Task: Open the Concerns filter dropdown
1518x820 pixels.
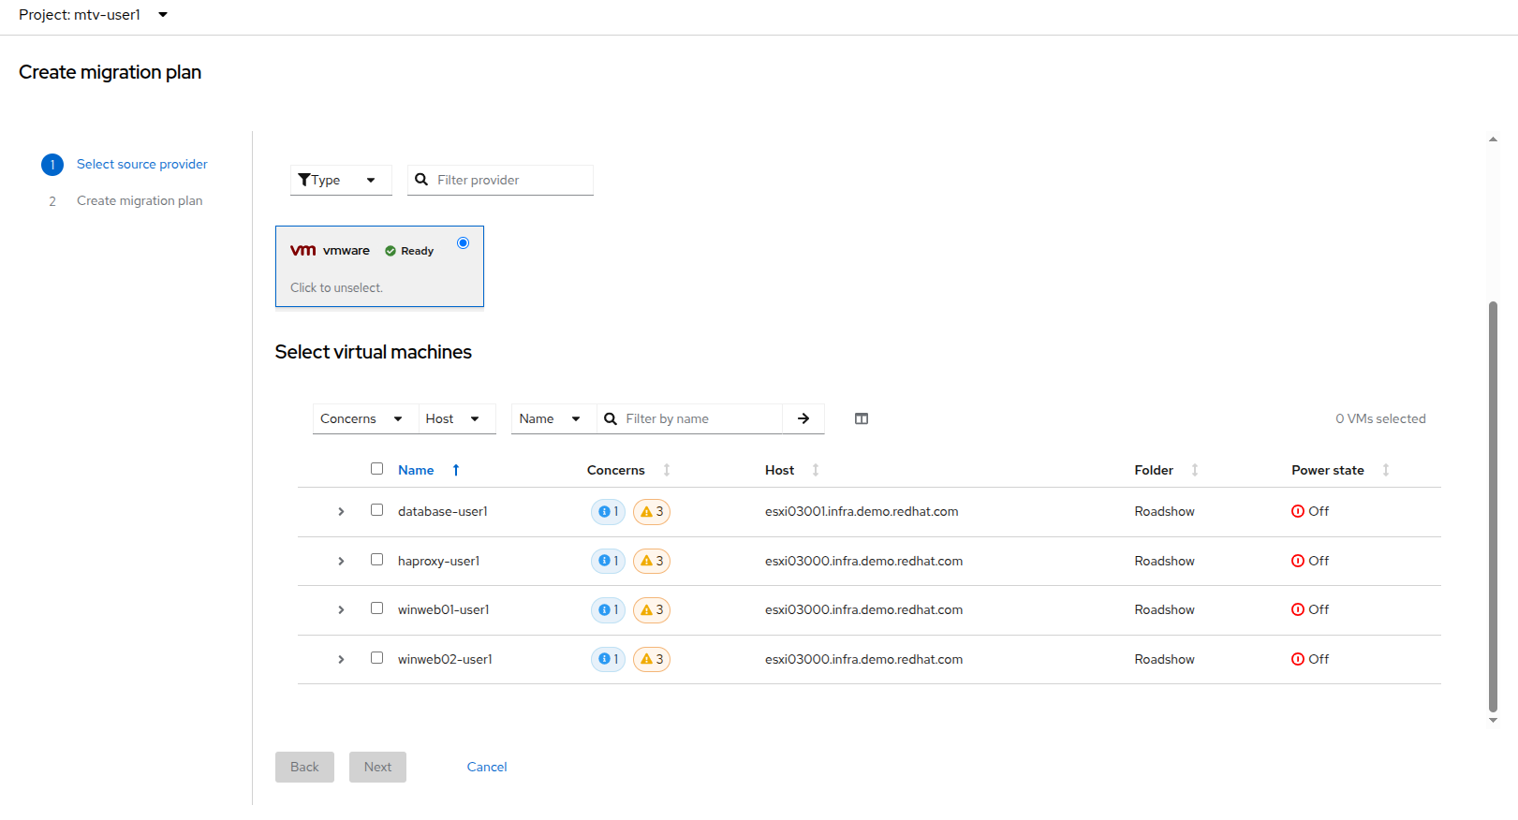Action: 361,418
